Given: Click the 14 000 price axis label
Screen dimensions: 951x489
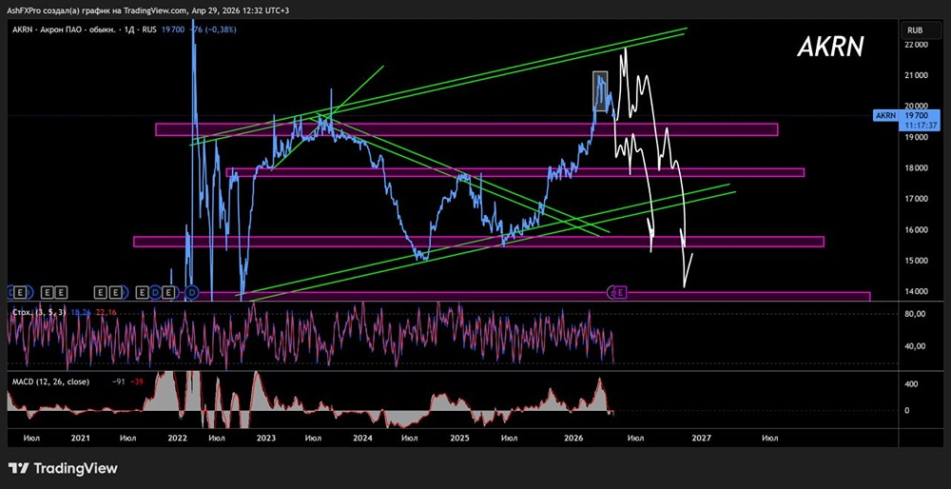Looking at the screenshot, I should pyautogui.click(x=915, y=291).
